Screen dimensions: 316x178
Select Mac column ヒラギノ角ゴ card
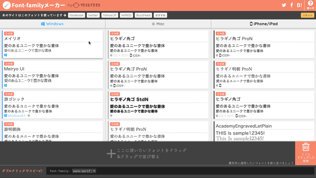click(x=158, y=44)
